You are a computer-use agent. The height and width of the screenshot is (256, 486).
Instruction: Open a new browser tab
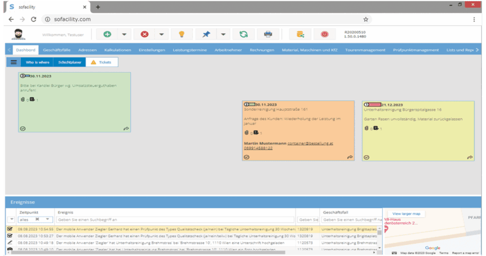click(x=98, y=7)
